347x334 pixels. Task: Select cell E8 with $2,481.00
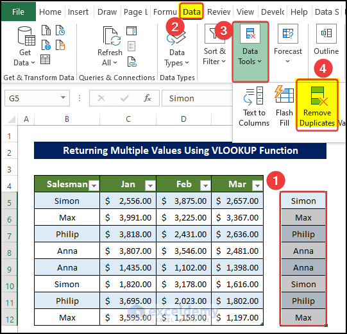pos(237,251)
